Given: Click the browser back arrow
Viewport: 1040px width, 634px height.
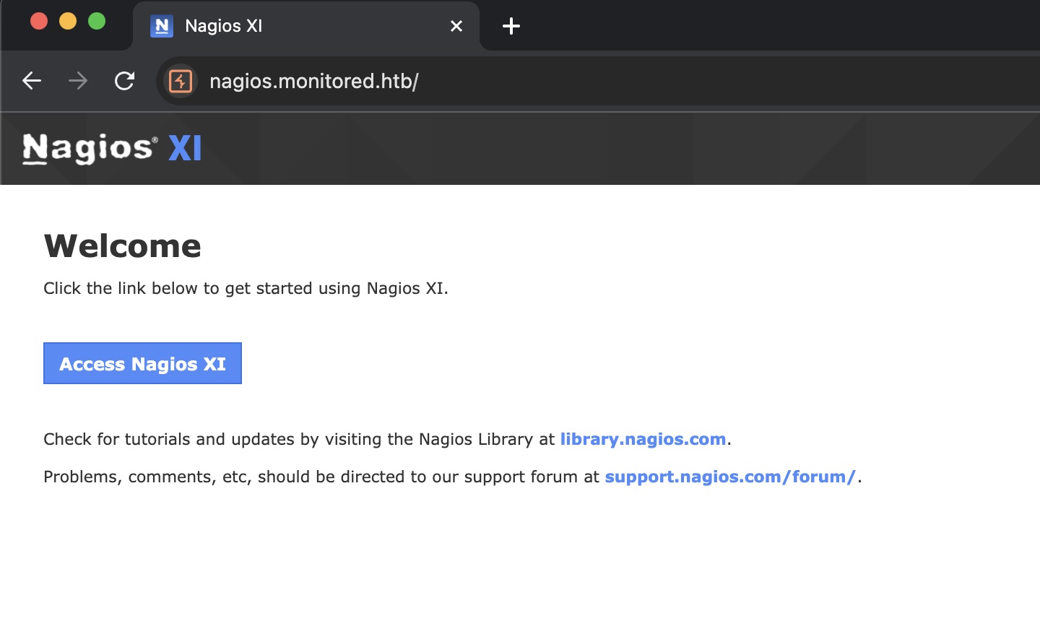Looking at the screenshot, I should pyautogui.click(x=32, y=81).
